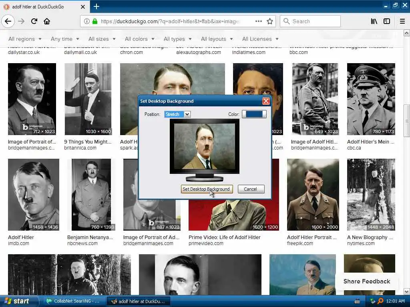Open 'Adolf Hitler Portrait ...' freepik link
Image resolution: width=410 pixels, height=307 pixels.
[312, 237]
